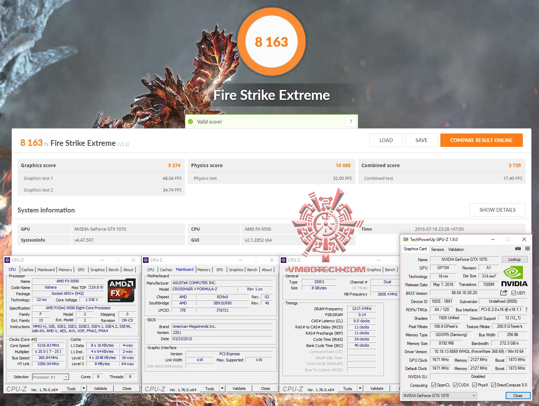This screenshot has height=406, width=539.
Task: Click the BIOS export share icon
Action: click(x=504, y=293)
